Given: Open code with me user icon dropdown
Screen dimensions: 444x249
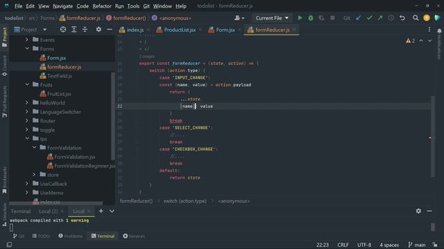Looking at the screenshot, I should [x=239, y=18].
